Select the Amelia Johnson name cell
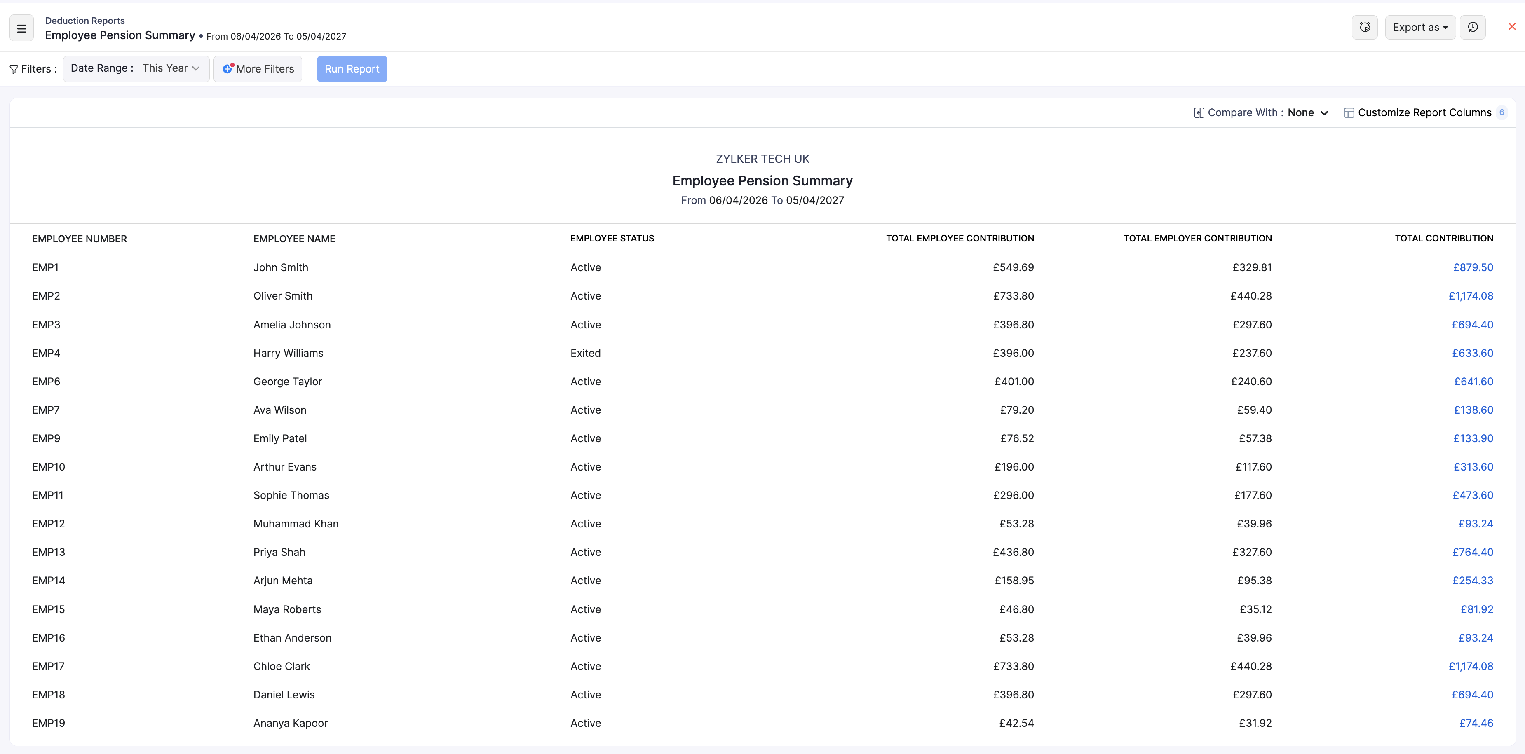 [292, 325]
